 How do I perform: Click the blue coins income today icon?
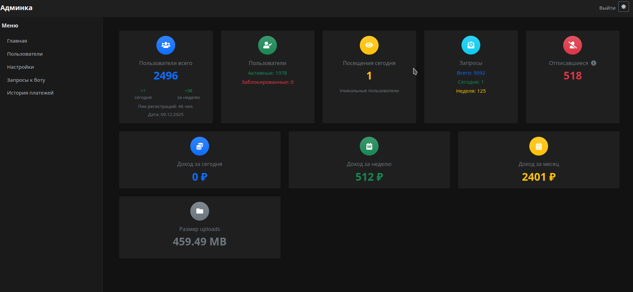200,146
